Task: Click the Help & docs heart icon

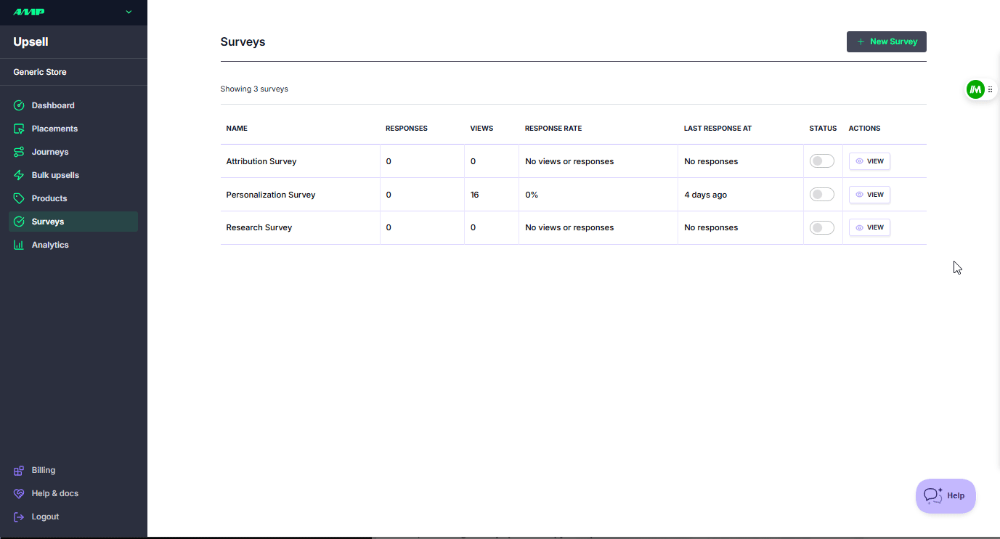Action: click(x=19, y=493)
